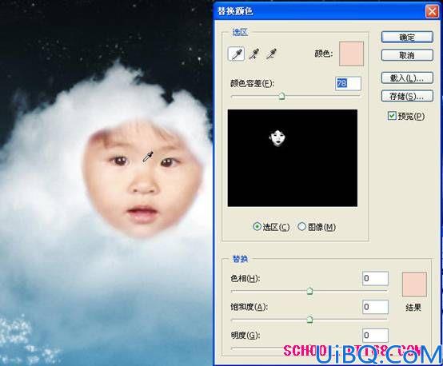This screenshot has width=443, height=366.
Task: Close the 替换颜色 dialog
Action: click(x=432, y=11)
